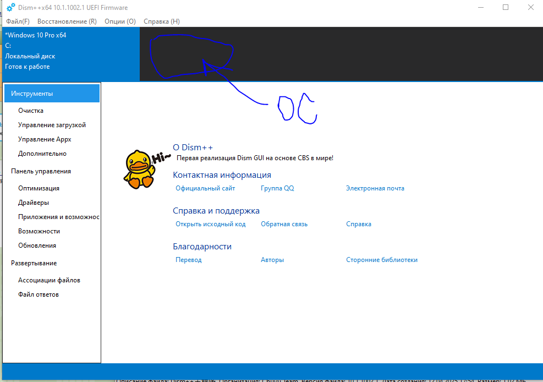Click the Электронная почта link
Image resolution: width=543 pixels, height=382 pixels.
click(375, 188)
